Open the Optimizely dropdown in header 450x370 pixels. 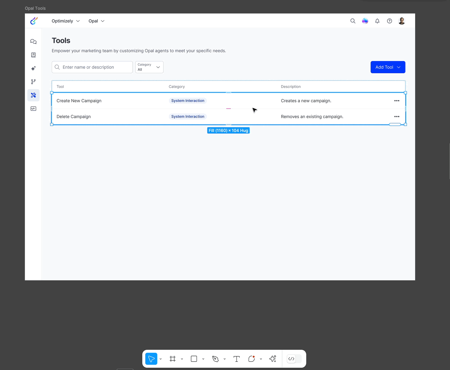pos(65,21)
